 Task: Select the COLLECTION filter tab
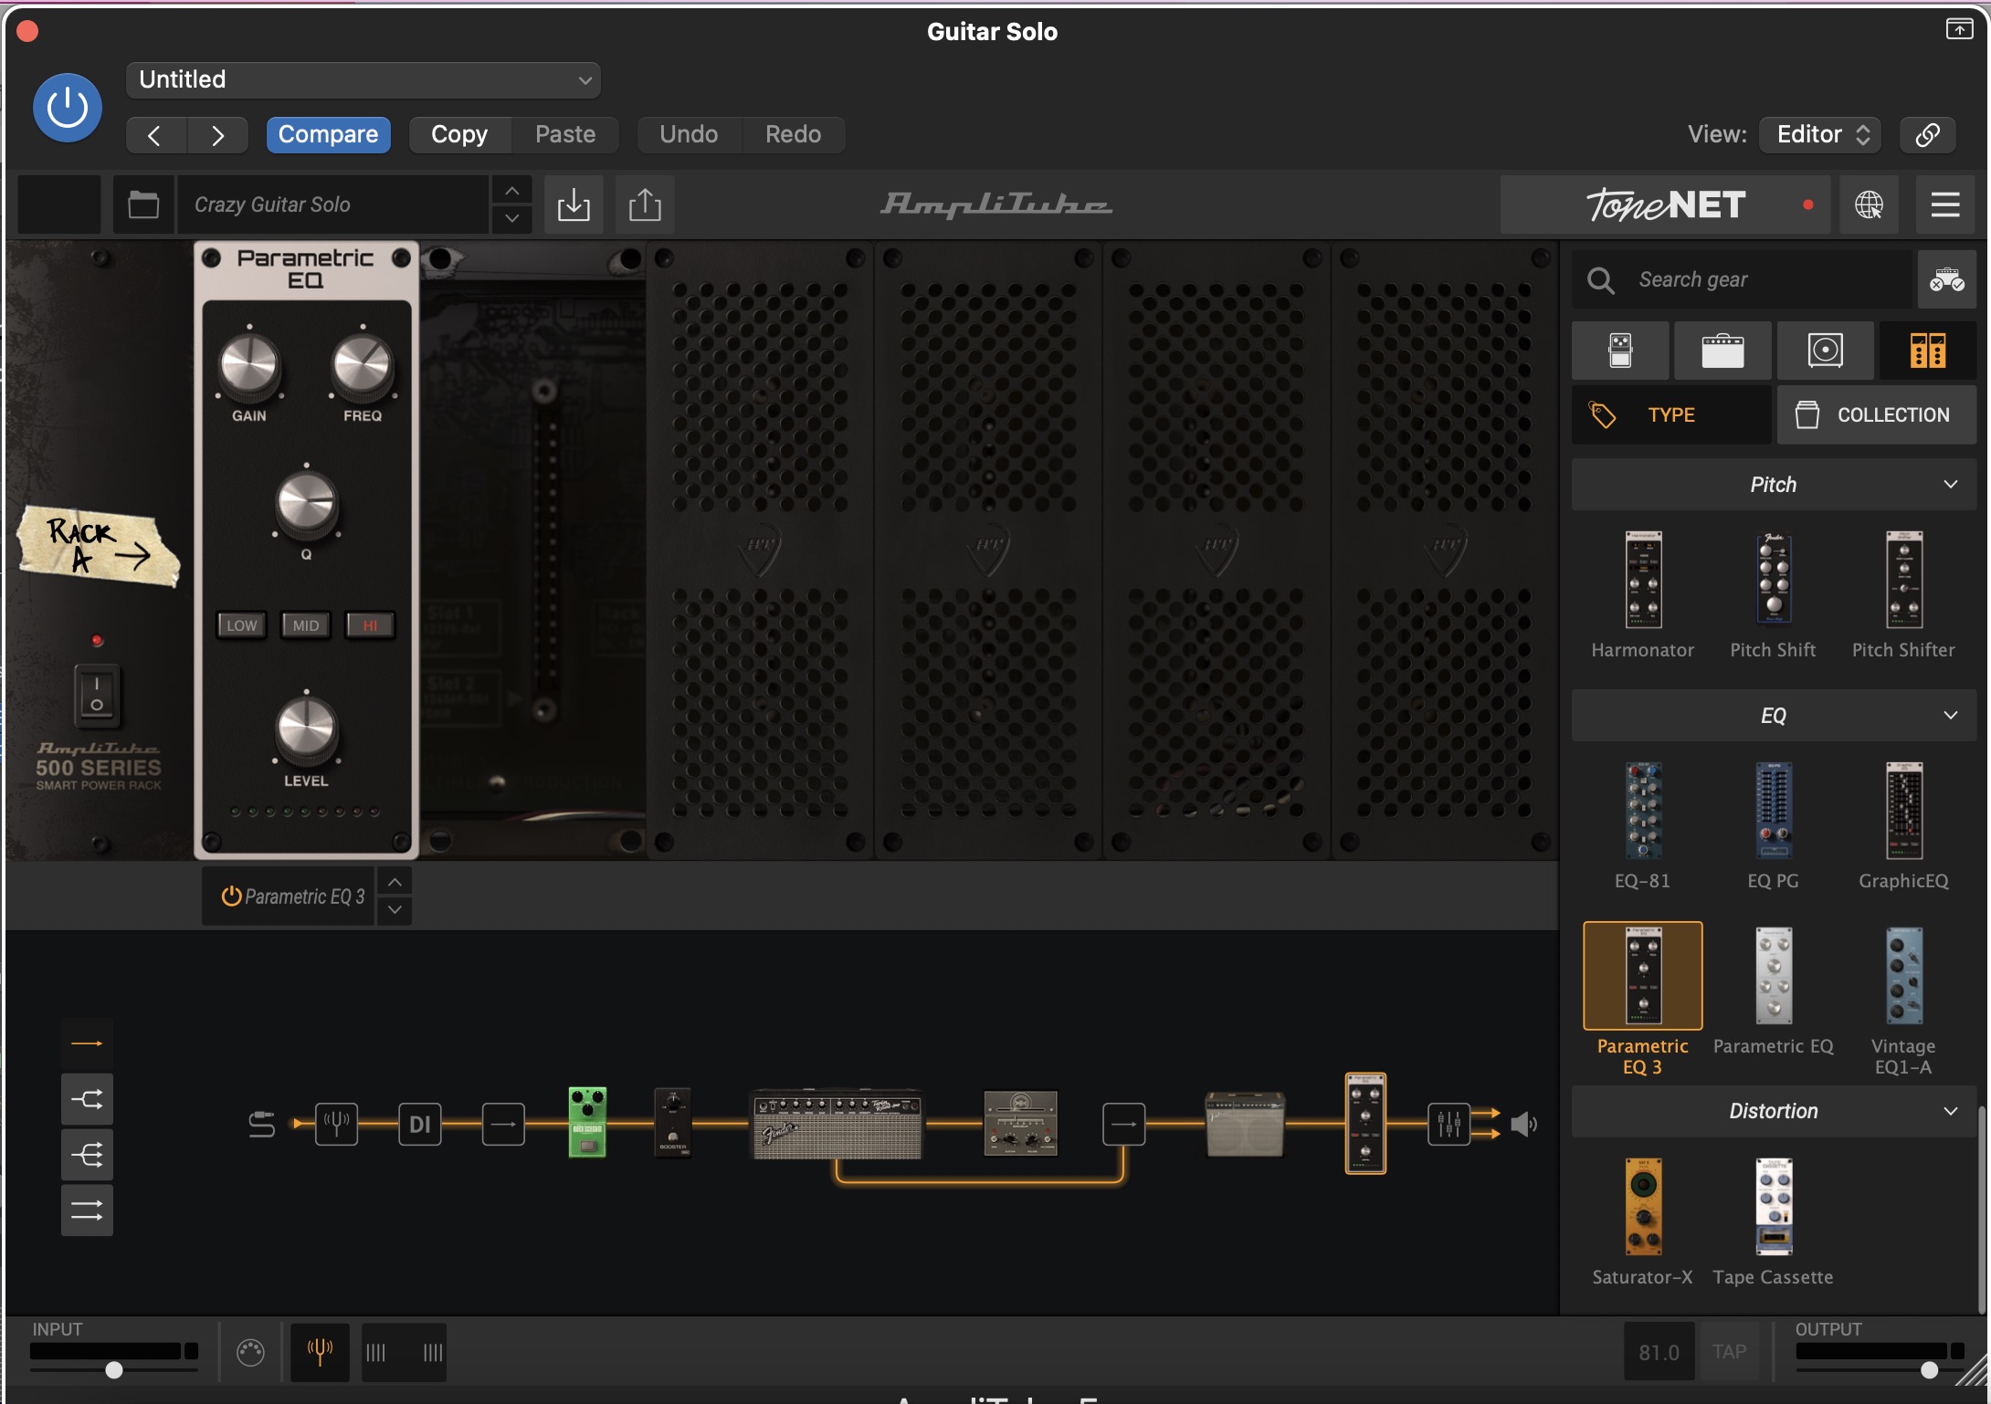click(x=1876, y=414)
